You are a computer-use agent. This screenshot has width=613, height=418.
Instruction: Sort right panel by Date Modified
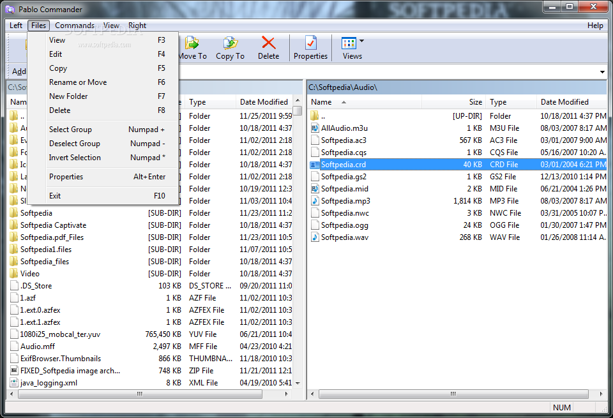(571, 102)
